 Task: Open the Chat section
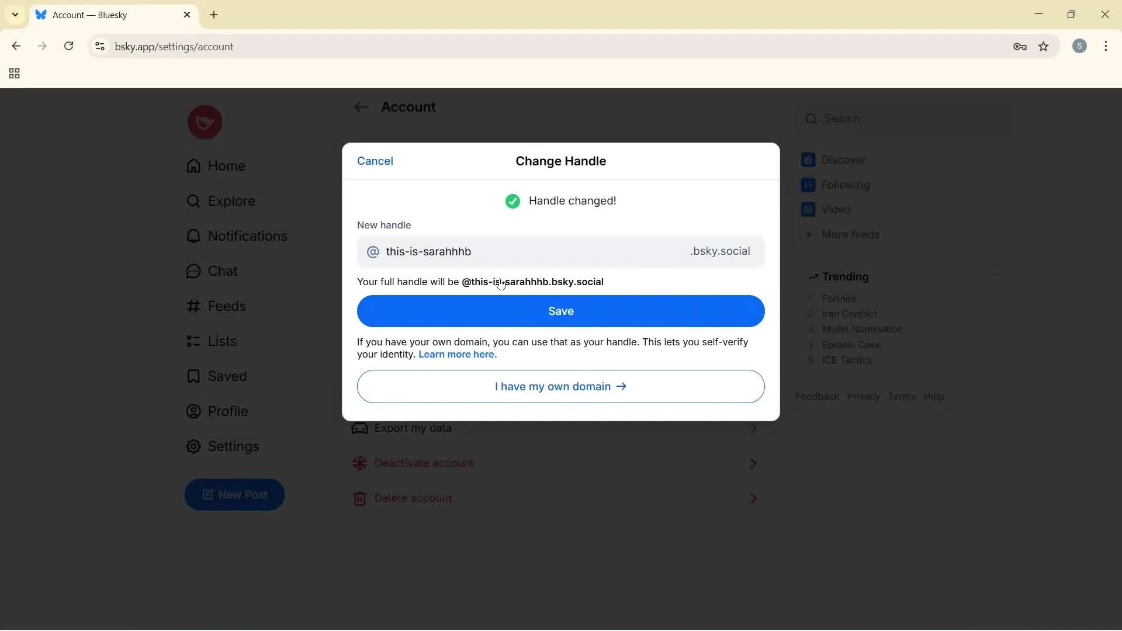(x=221, y=271)
